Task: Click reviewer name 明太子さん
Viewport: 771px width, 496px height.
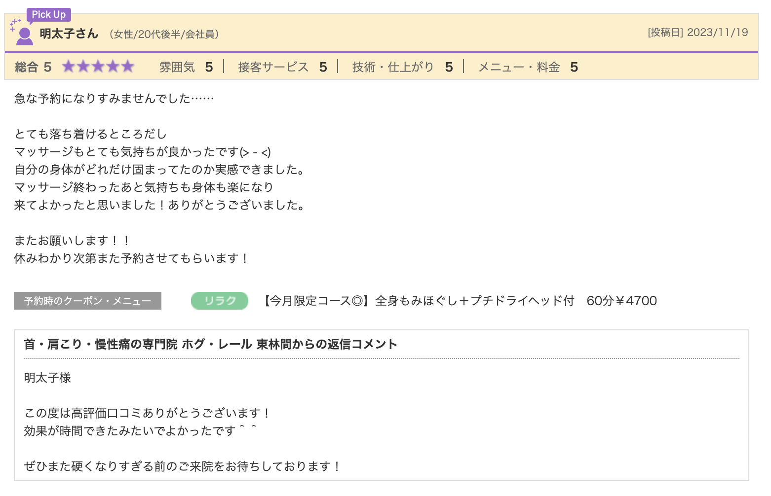Action: point(69,34)
